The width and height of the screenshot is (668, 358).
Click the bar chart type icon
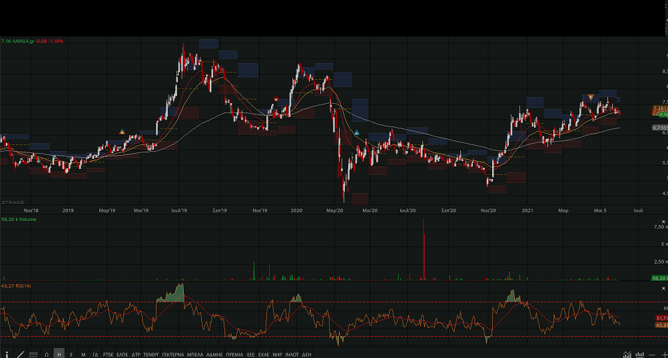[640, 355]
